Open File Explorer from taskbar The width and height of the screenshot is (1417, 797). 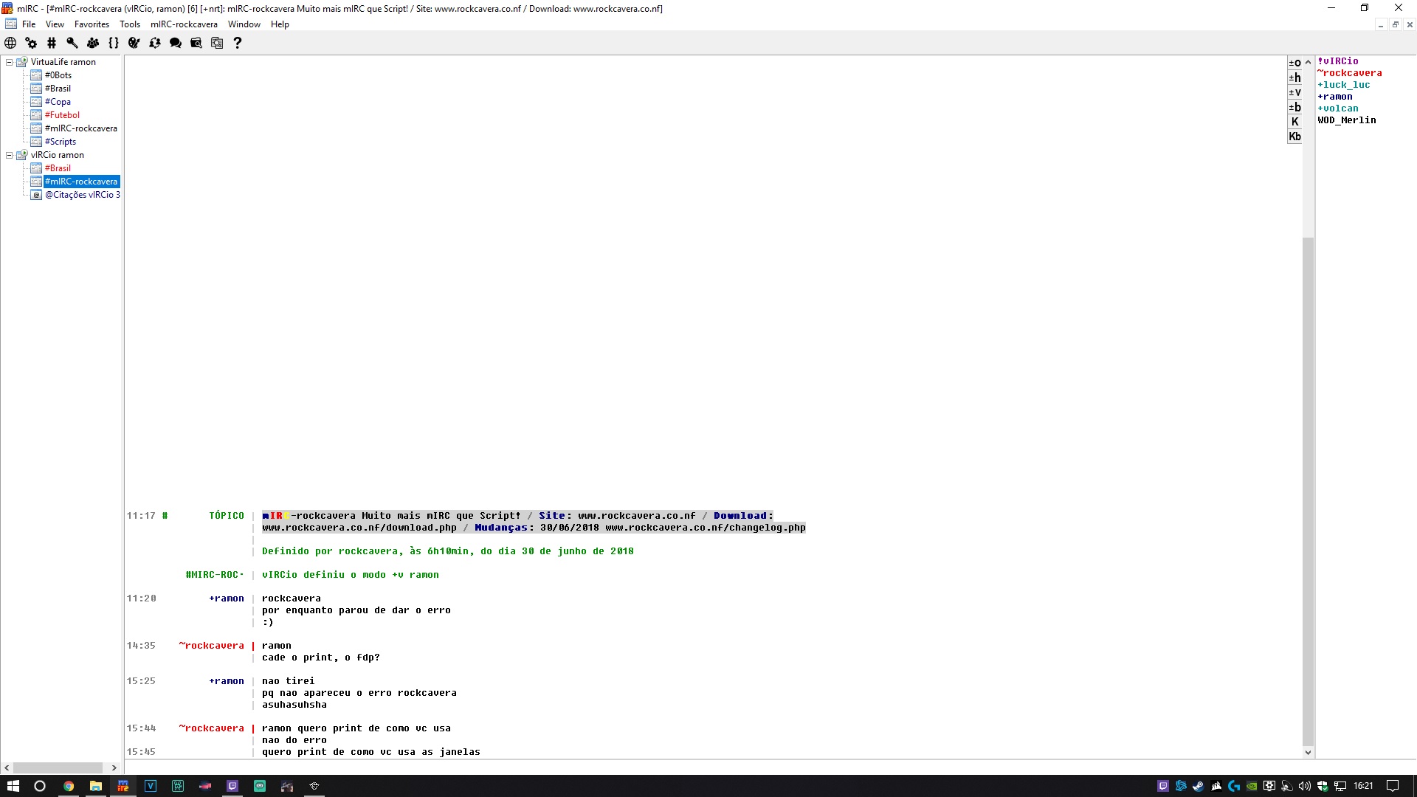coord(95,786)
